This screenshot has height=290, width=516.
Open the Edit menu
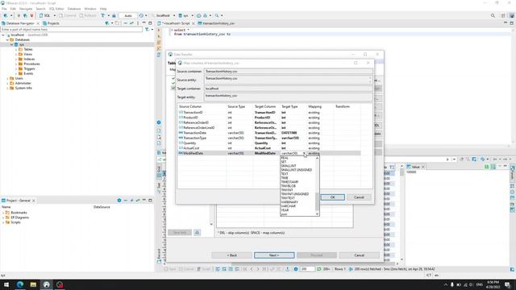tap(13, 9)
